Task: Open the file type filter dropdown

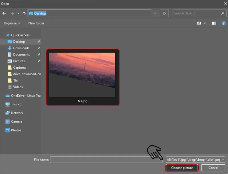Action: (196, 160)
